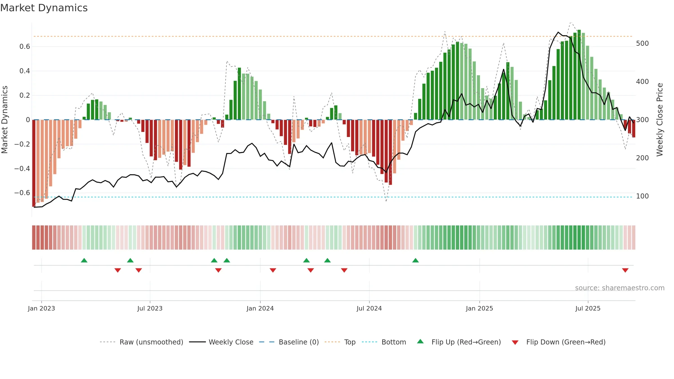Image resolution: width=674 pixels, height=379 pixels.
Task: Click the 0.2 left axis tick label
Action: click(25, 95)
